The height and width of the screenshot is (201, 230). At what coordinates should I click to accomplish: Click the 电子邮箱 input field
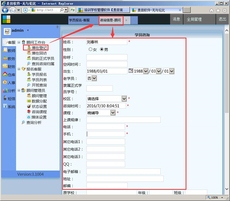coord(124,172)
